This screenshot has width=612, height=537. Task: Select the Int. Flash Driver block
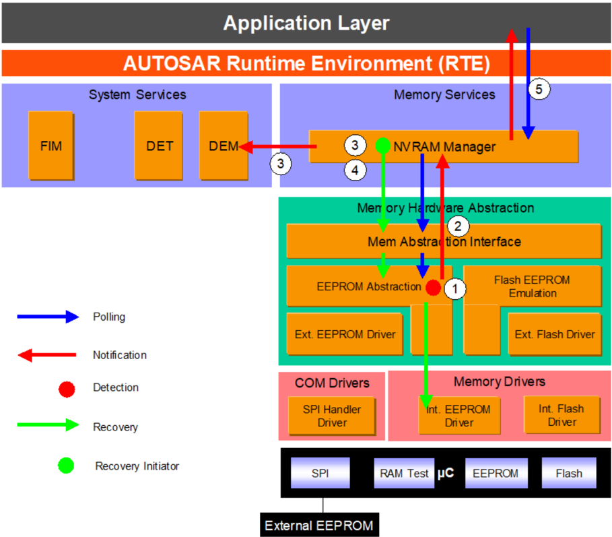click(x=562, y=415)
